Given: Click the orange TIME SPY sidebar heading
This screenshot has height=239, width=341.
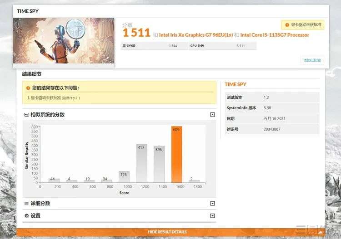Looking at the screenshot, I should (236, 84).
